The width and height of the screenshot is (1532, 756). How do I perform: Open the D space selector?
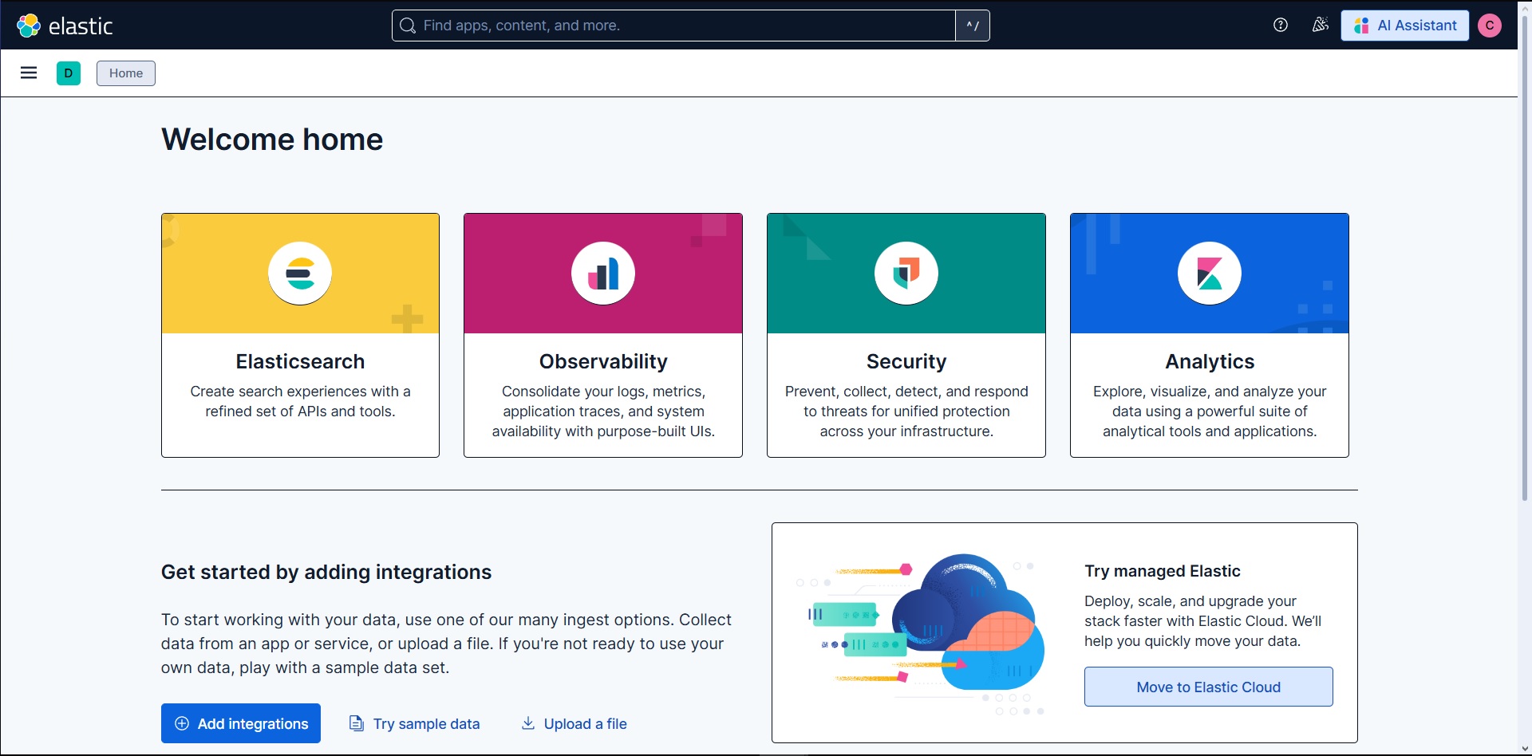[x=69, y=73]
